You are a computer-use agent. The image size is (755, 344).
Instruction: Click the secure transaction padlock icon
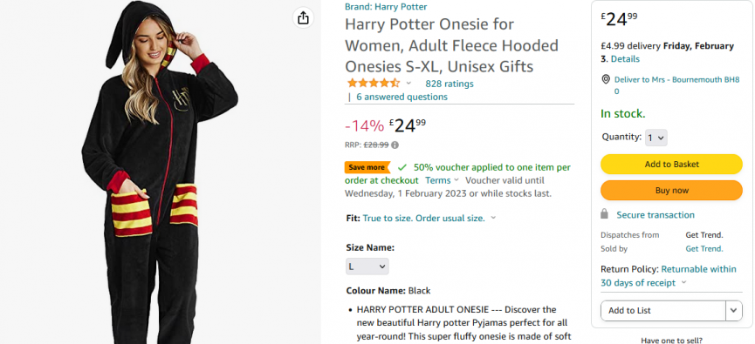pyautogui.click(x=605, y=214)
